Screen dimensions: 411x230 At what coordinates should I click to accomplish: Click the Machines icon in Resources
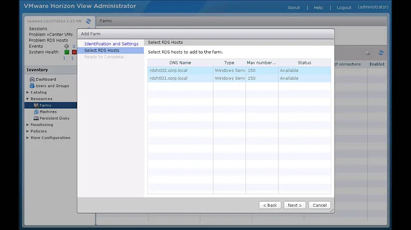point(36,112)
